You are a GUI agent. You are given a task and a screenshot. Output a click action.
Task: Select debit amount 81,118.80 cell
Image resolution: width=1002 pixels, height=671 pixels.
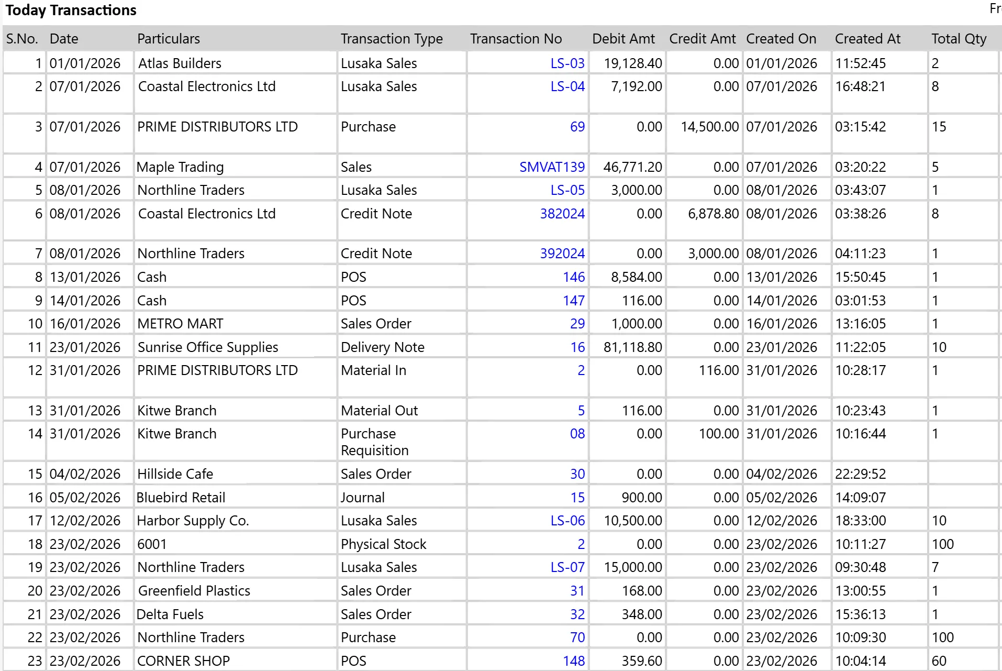pos(627,347)
